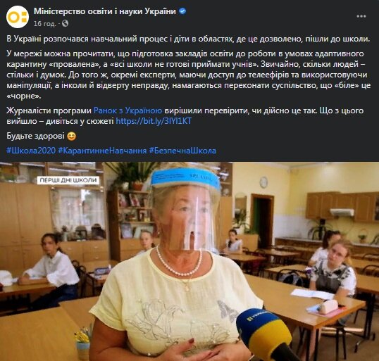This screenshot has height=361, width=379.
Task: Open the attached classroom photo
Action: point(189,261)
